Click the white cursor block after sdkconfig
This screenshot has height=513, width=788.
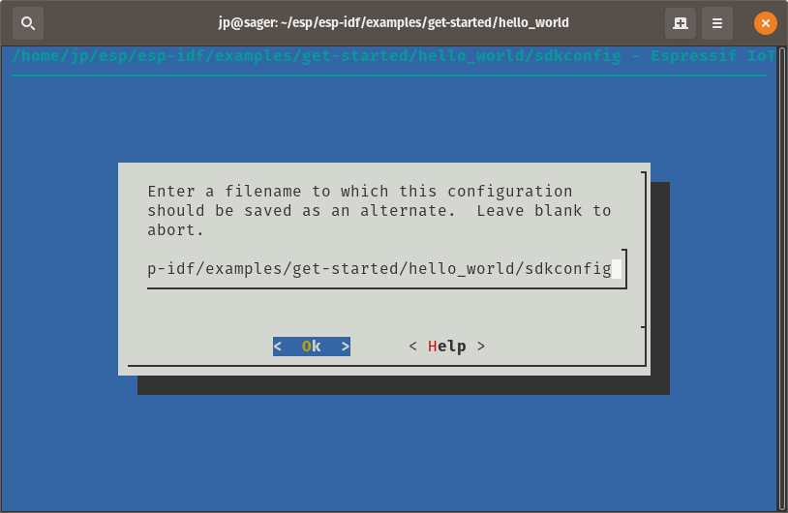(x=617, y=269)
